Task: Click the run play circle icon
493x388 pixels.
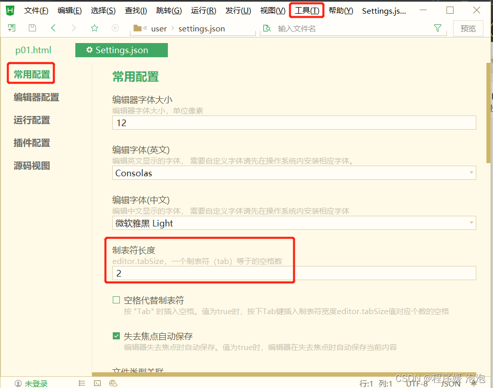Action: coord(115,28)
